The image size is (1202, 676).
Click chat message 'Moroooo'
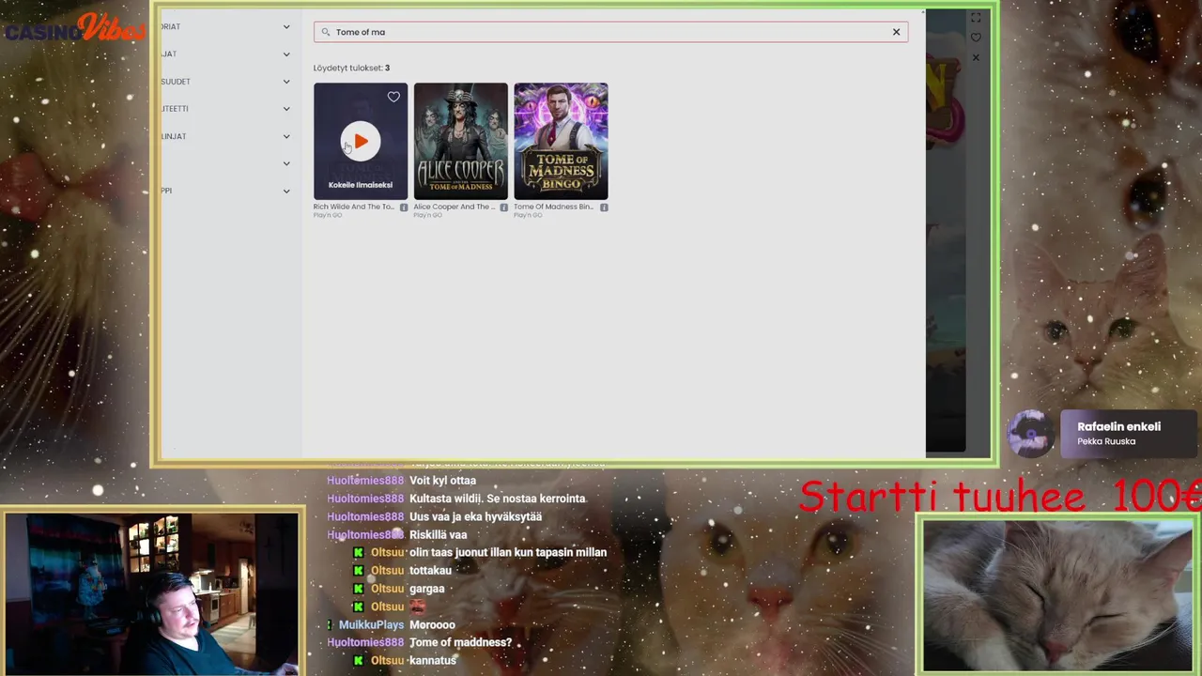(x=432, y=624)
